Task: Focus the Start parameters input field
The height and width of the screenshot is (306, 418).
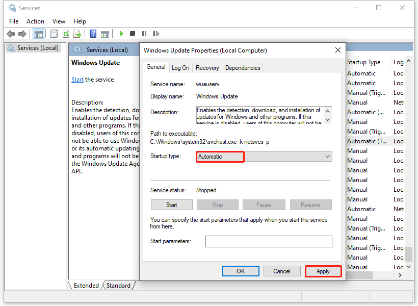Action: (269, 241)
